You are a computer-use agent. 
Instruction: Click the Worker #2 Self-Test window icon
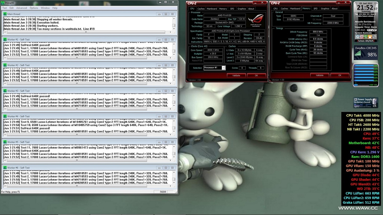tap(5, 65)
